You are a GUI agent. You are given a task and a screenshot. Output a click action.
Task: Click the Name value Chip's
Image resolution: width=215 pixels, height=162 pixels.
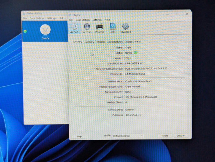tap(128, 47)
